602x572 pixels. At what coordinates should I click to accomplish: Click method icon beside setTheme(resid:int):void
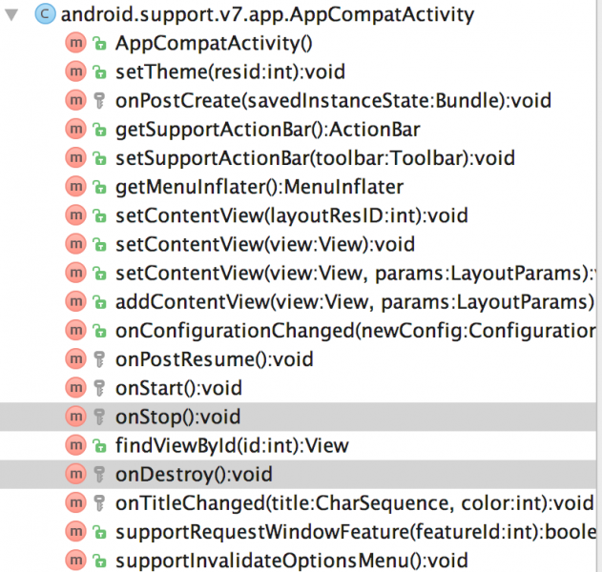75,71
